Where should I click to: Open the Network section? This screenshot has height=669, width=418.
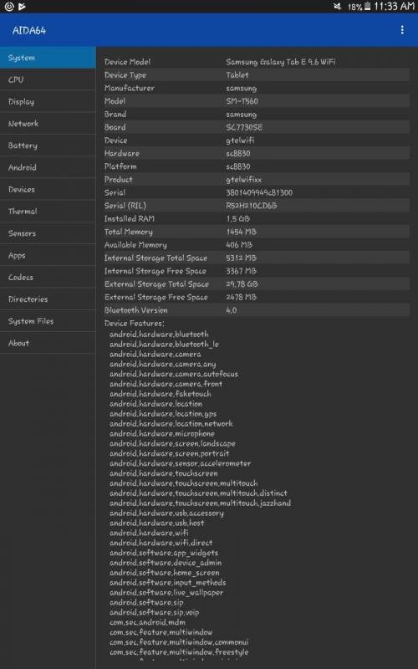point(48,124)
